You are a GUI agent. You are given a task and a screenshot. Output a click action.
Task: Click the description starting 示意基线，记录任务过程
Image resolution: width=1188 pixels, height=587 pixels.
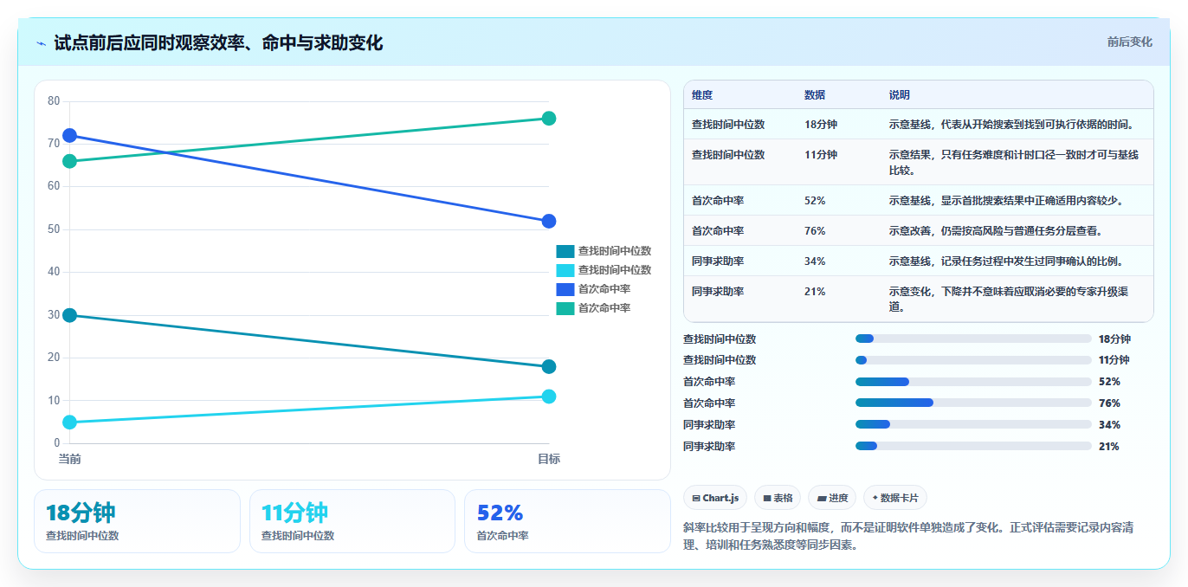tap(1006, 261)
